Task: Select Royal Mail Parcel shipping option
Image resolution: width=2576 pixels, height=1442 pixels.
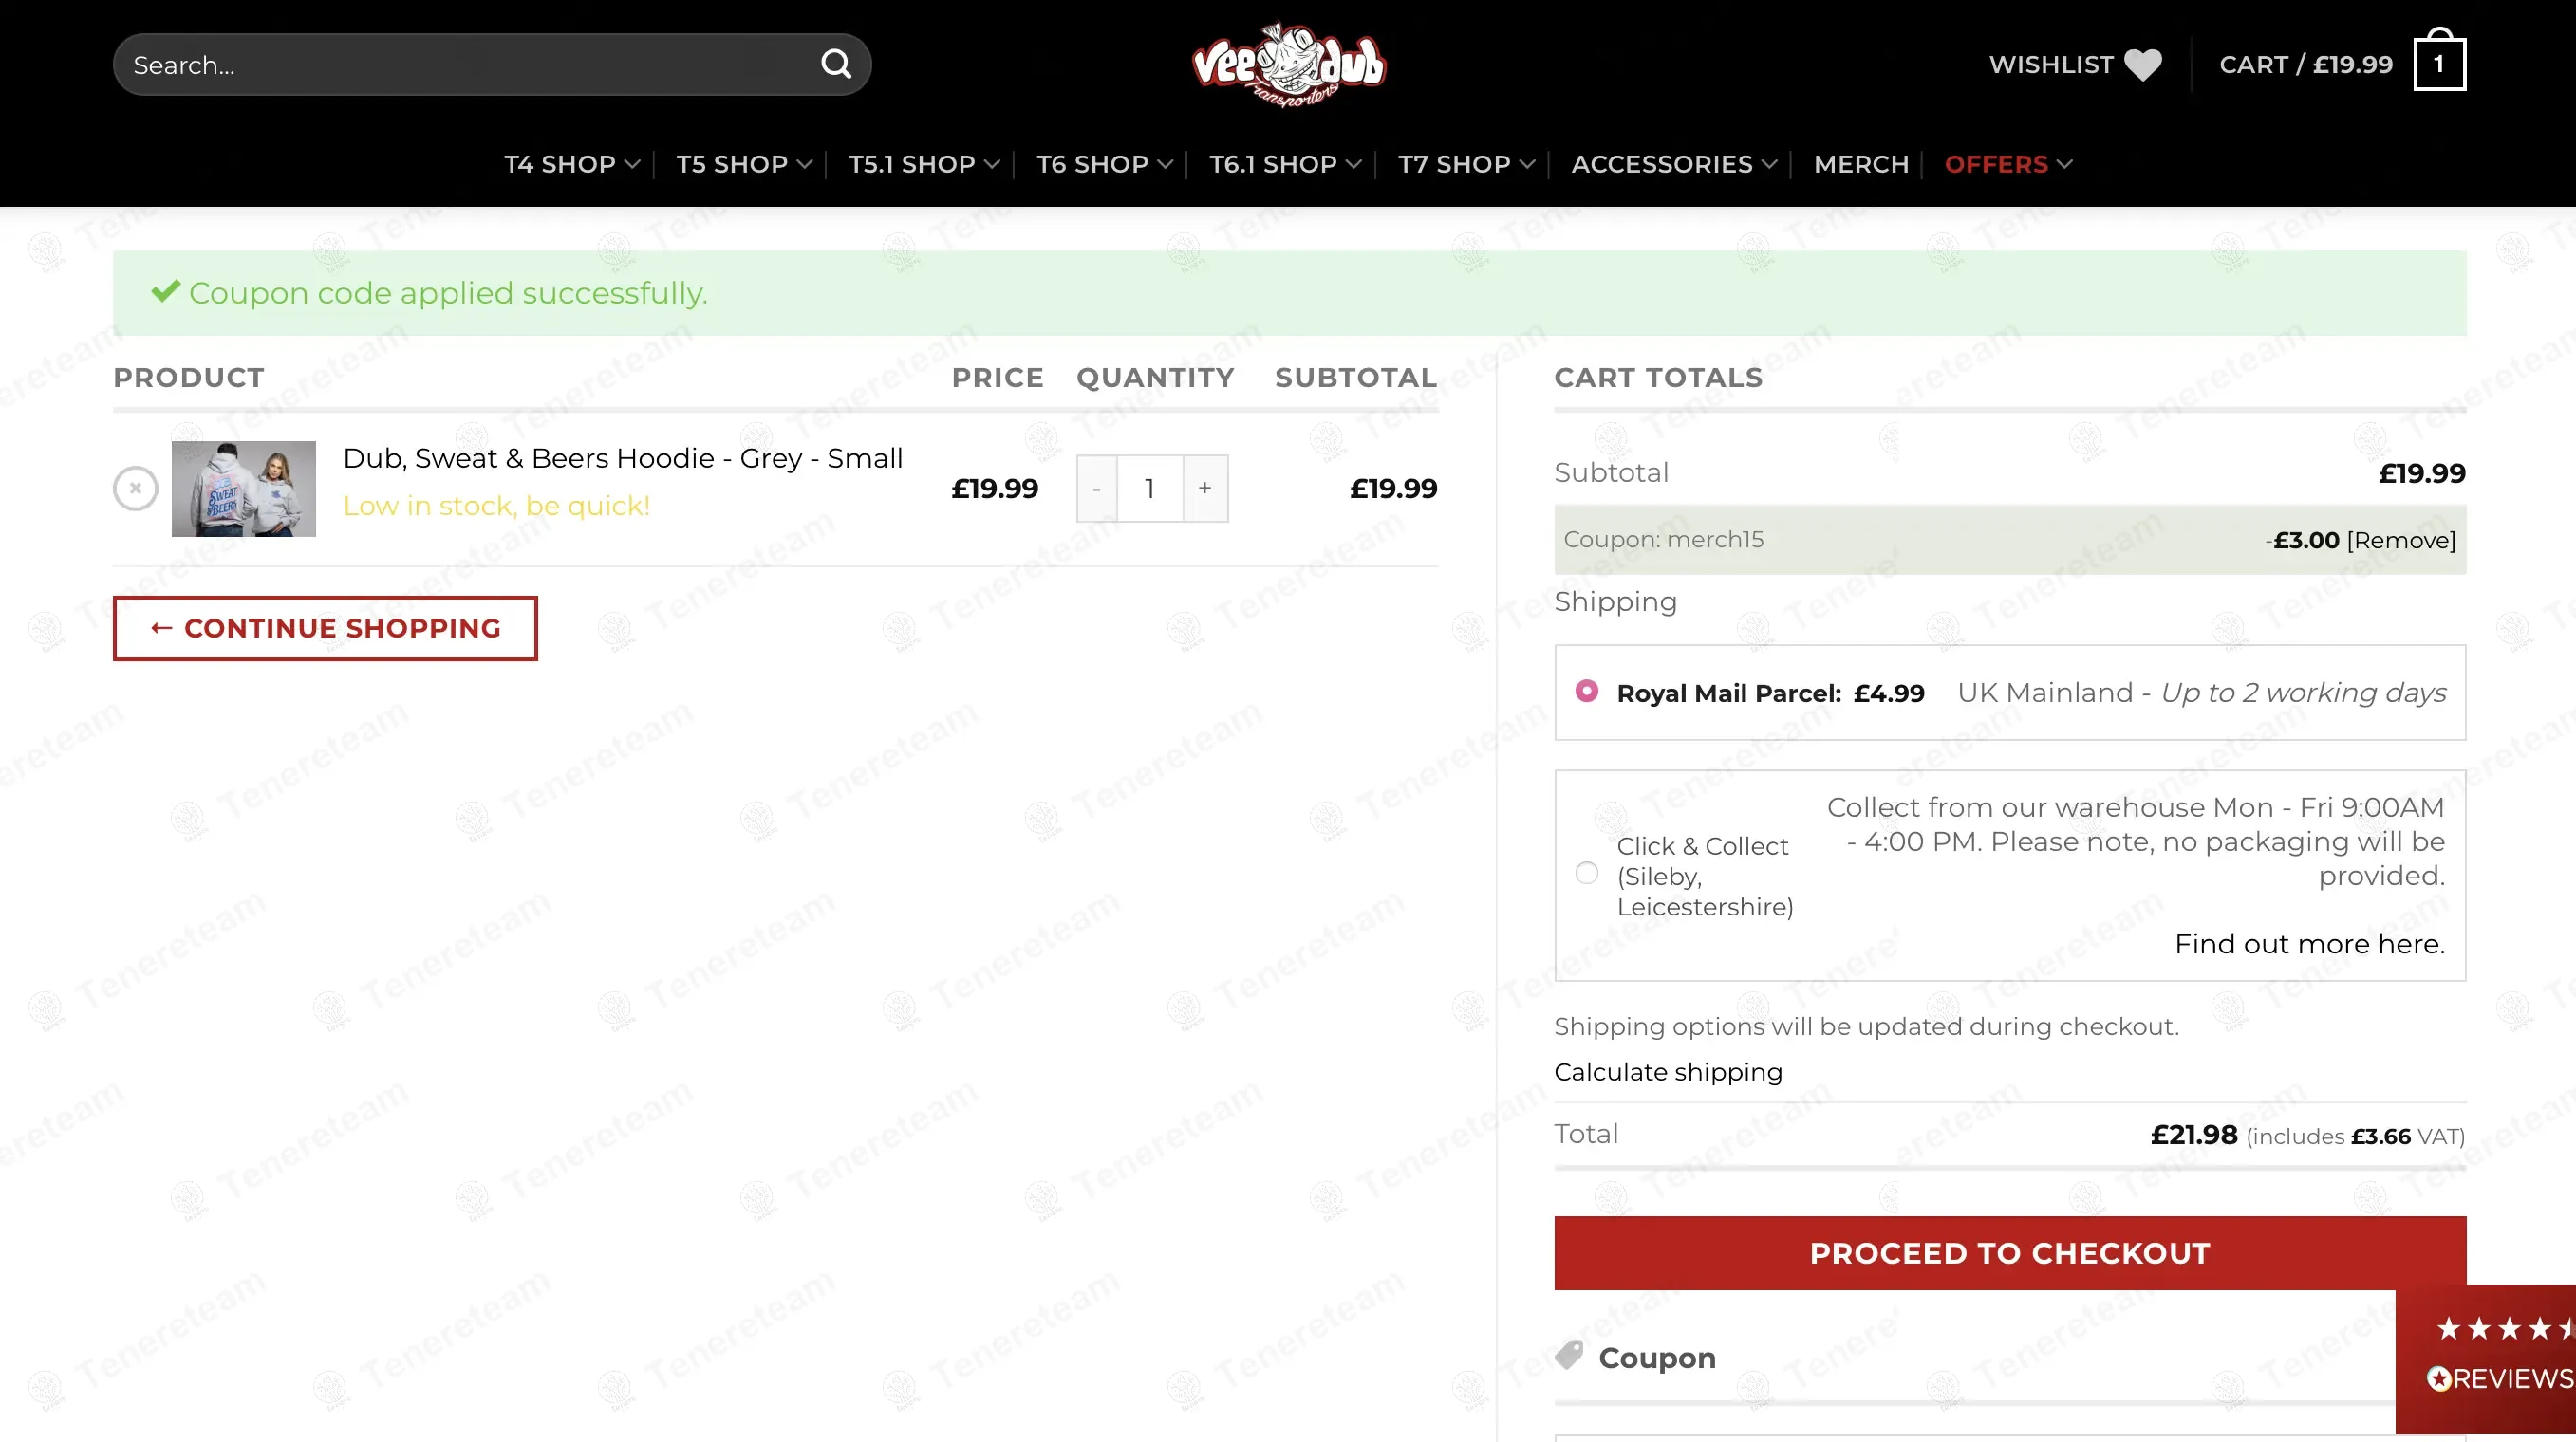Action: point(1586,692)
